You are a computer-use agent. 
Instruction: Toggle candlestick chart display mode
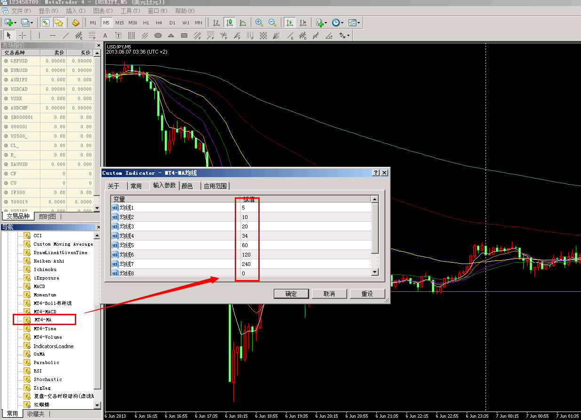point(230,23)
